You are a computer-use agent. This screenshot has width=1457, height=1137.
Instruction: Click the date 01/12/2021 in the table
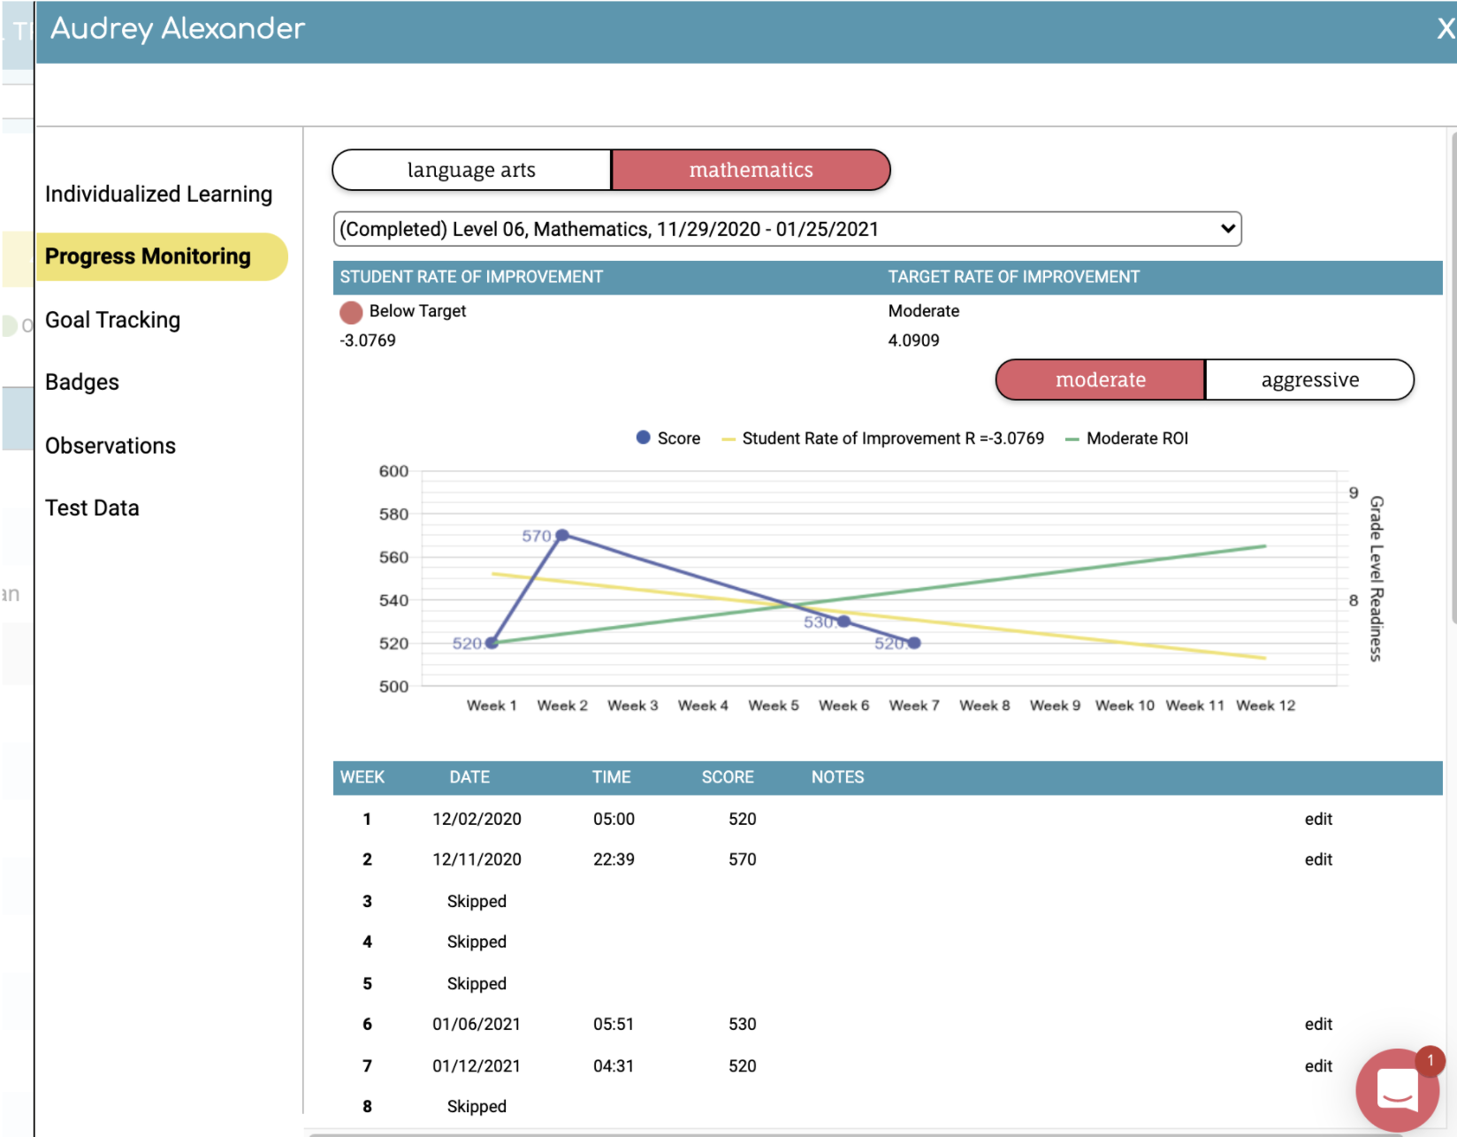pos(477,1066)
